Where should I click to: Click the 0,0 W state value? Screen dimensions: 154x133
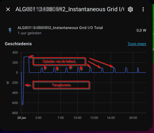pos(141,30)
